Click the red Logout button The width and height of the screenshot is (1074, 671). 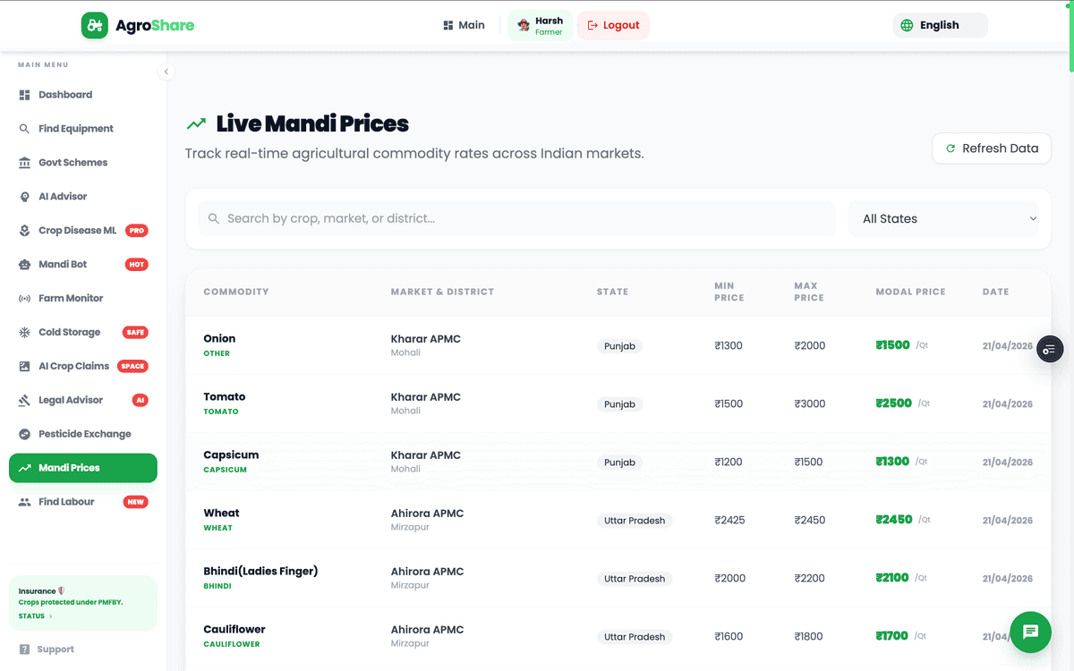[613, 25]
